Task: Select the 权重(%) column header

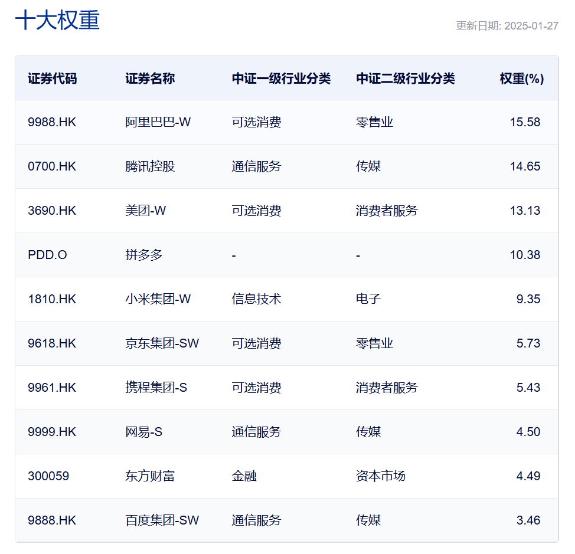Action: [522, 78]
